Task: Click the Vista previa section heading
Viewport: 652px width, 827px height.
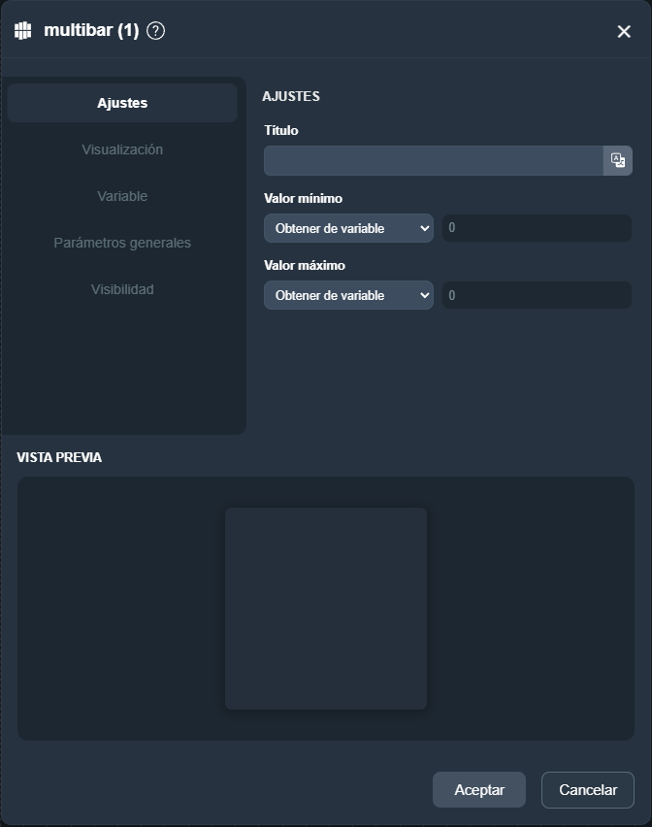Action: click(59, 457)
